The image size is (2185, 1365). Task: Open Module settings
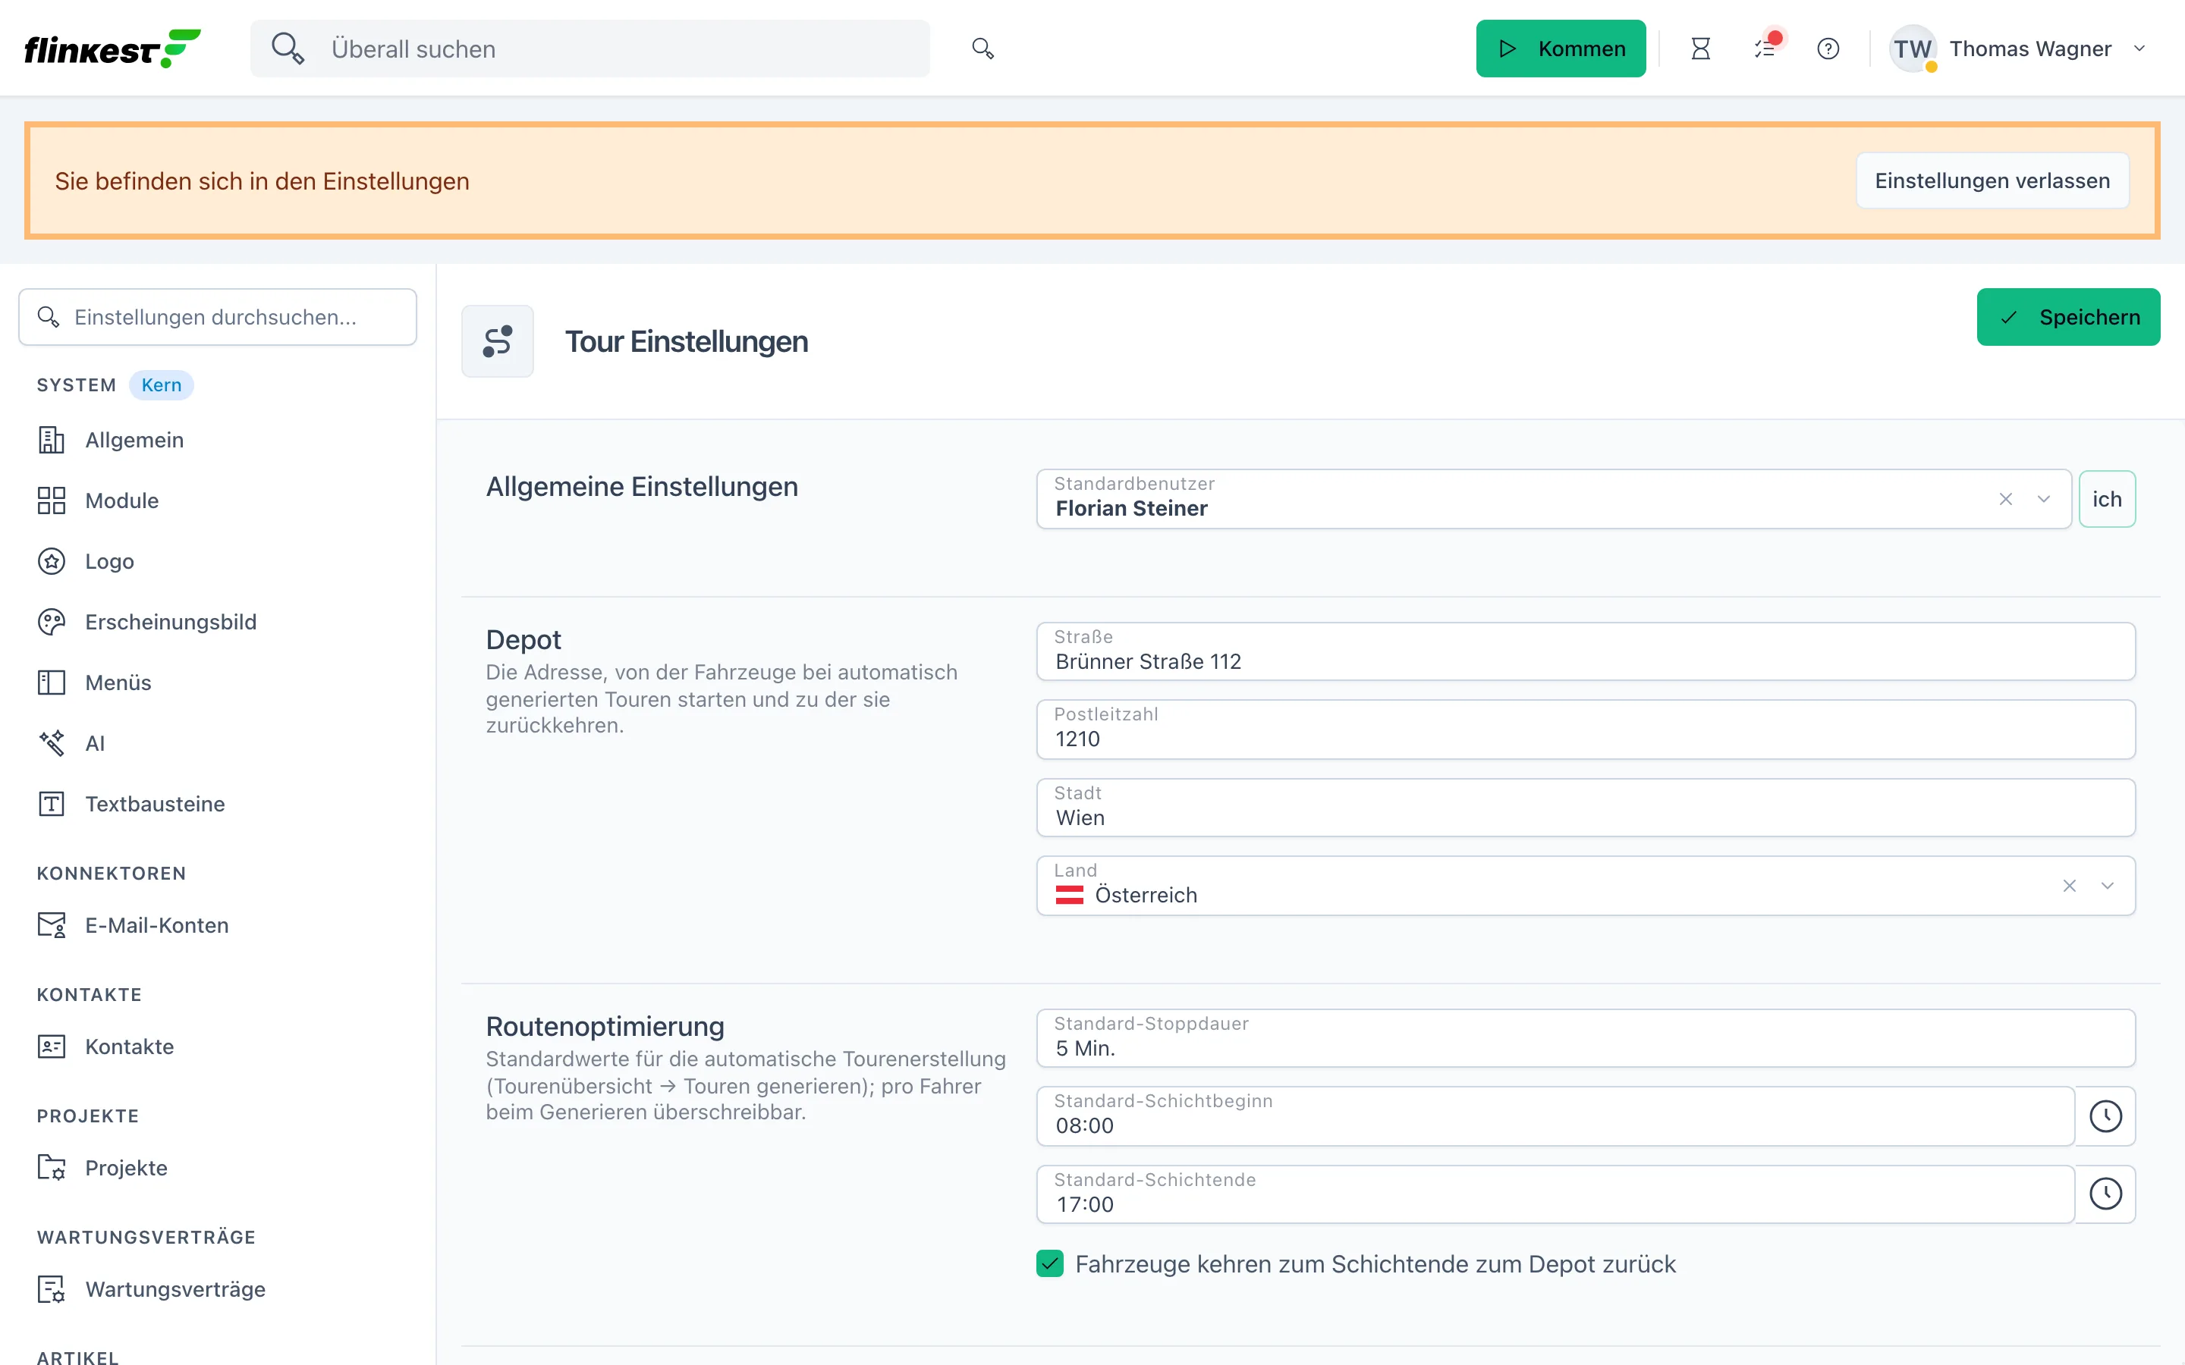pyautogui.click(x=217, y=500)
